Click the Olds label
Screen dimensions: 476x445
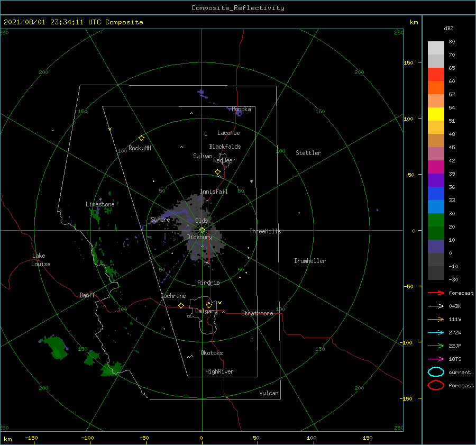pos(202,220)
